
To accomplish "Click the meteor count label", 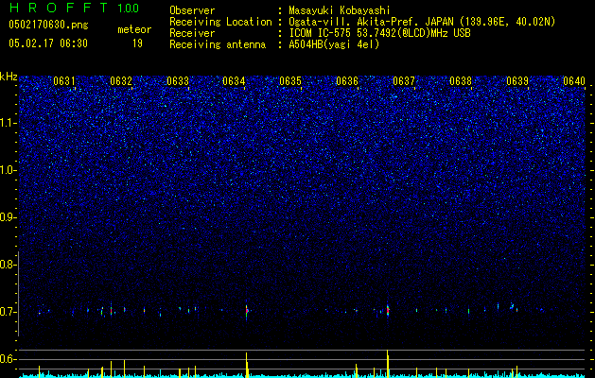I will [134, 29].
